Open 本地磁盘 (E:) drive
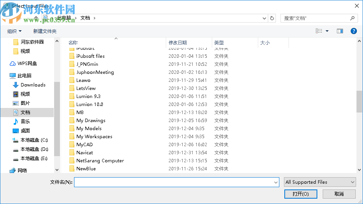This screenshot has width=363, height=204. click(x=30, y=158)
